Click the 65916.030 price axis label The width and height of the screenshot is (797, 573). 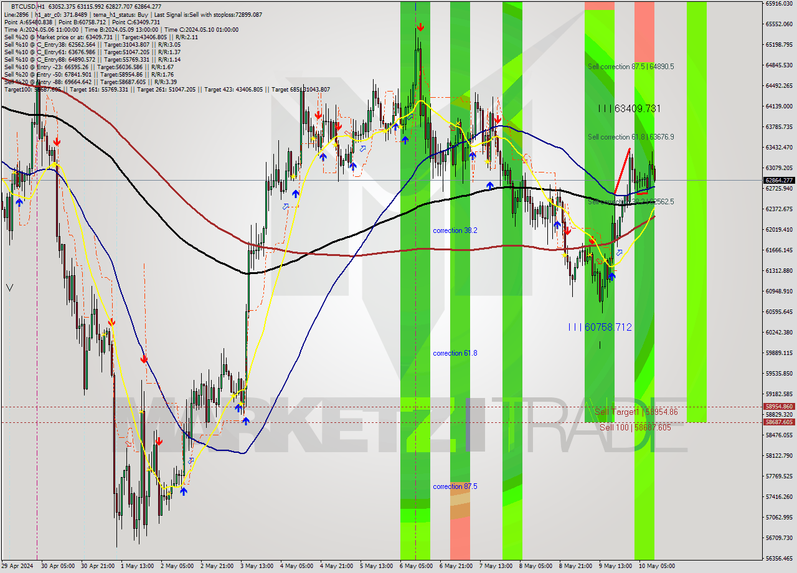click(x=778, y=3)
